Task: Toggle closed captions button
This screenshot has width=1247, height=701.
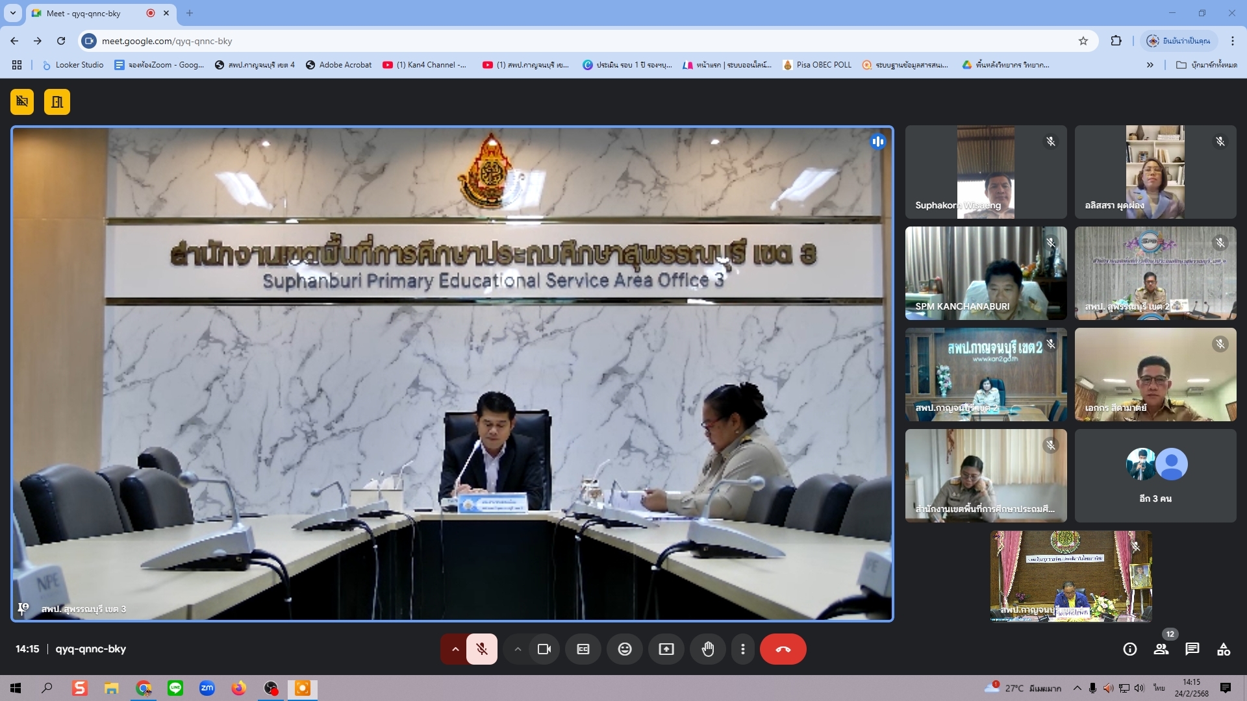Action: (583, 649)
